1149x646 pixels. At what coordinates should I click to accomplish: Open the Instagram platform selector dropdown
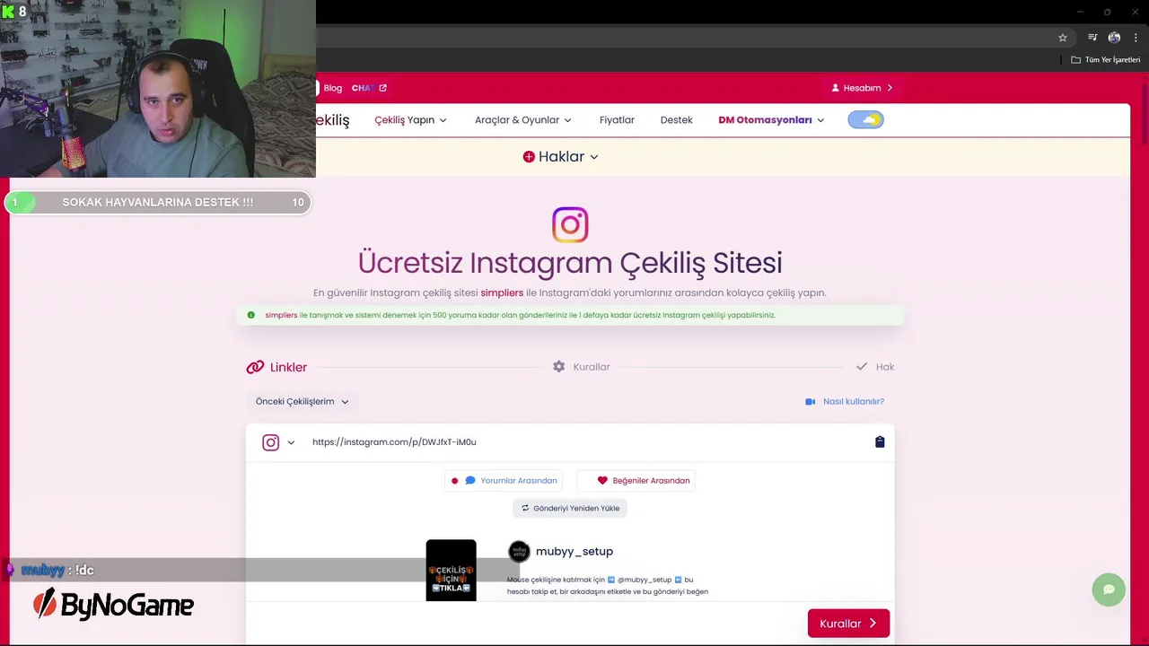click(x=278, y=442)
